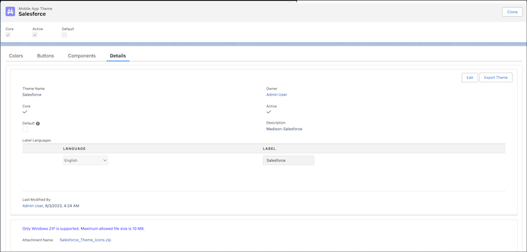Viewport: 527px width, 252px height.
Task: Open the Admin User owner link
Action: coord(277,95)
